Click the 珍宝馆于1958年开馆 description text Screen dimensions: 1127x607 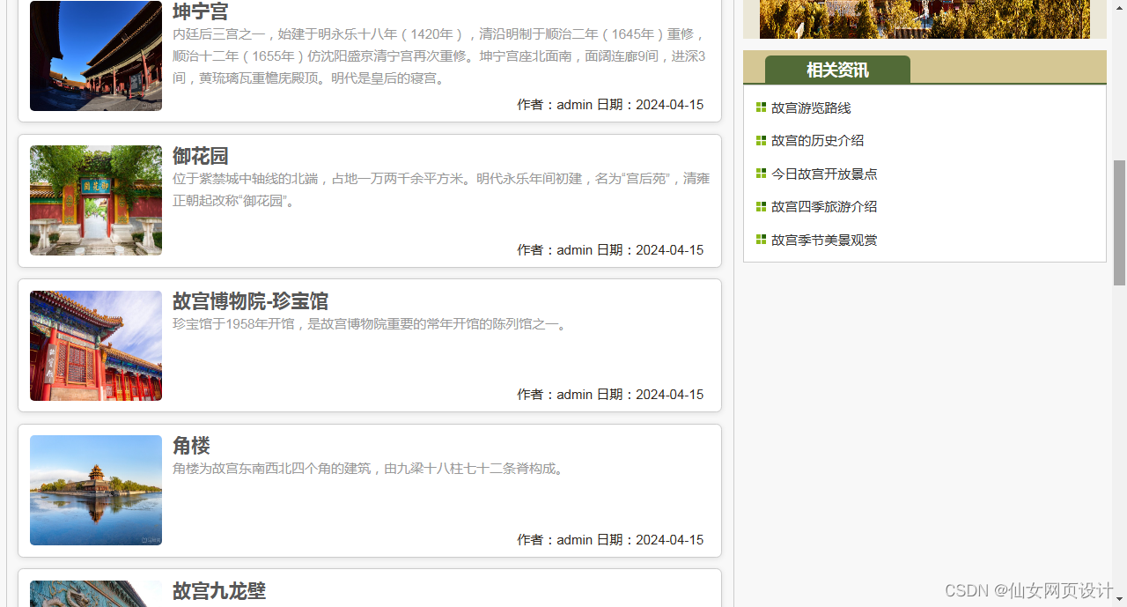[371, 324]
